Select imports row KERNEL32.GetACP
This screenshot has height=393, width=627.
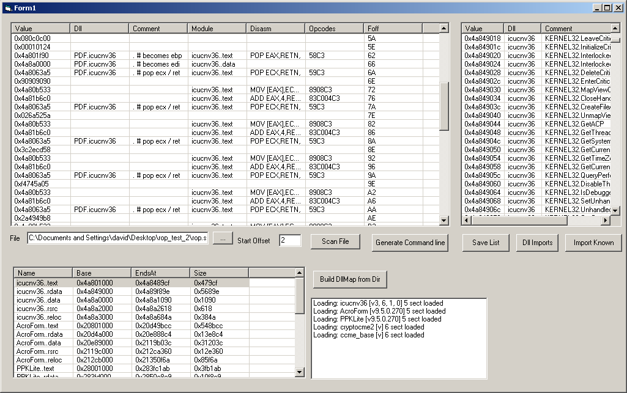(x=536, y=124)
